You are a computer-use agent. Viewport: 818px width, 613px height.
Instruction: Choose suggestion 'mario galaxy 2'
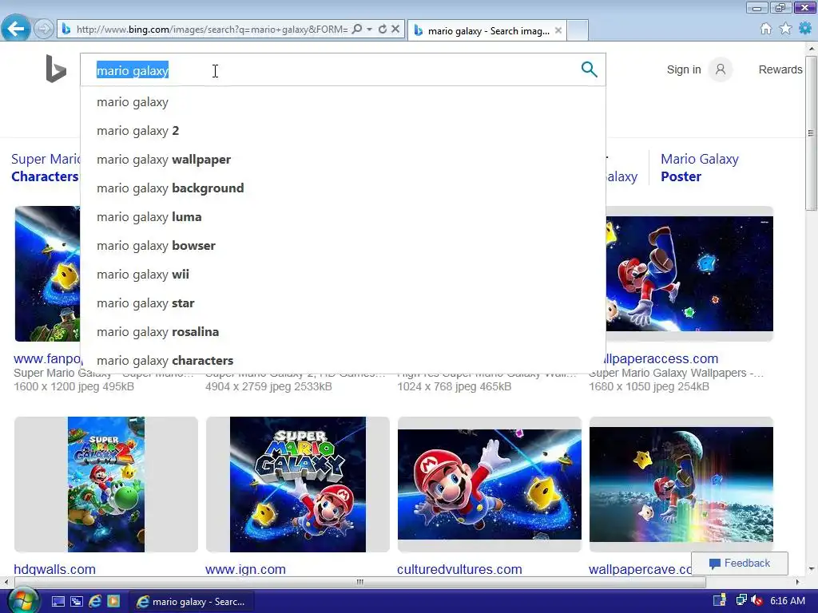[343, 131]
